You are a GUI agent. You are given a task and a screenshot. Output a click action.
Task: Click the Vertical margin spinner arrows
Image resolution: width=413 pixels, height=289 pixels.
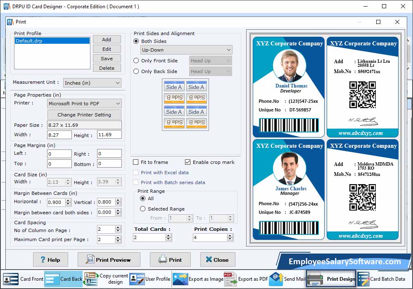(x=118, y=202)
